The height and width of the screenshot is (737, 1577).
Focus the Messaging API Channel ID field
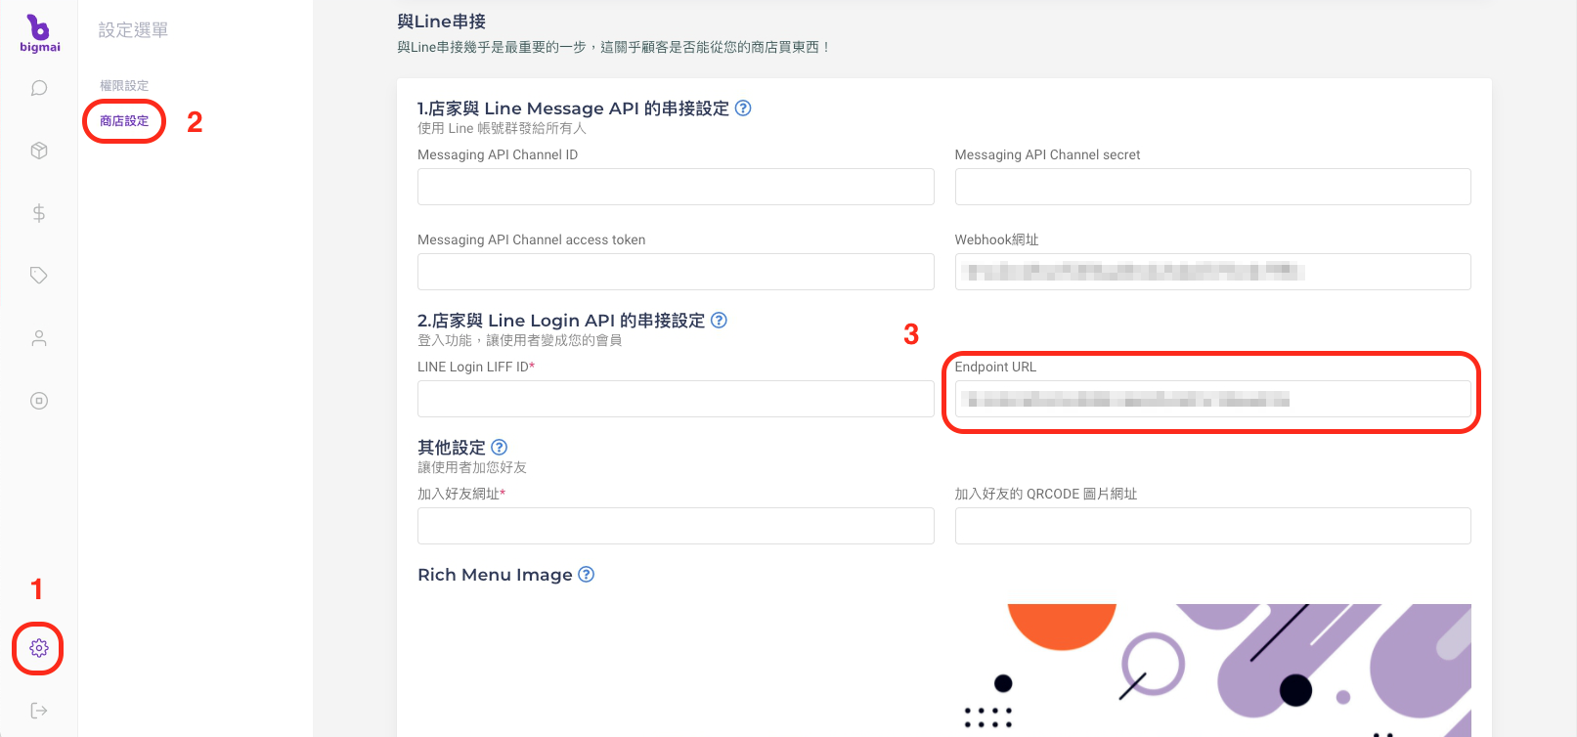click(x=676, y=187)
